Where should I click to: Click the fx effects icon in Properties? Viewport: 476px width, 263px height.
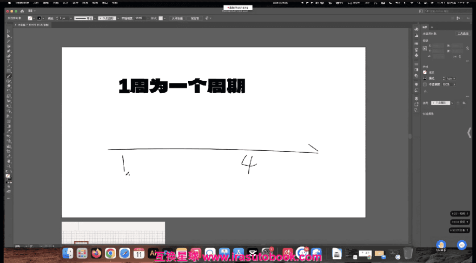[x=425, y=91]
